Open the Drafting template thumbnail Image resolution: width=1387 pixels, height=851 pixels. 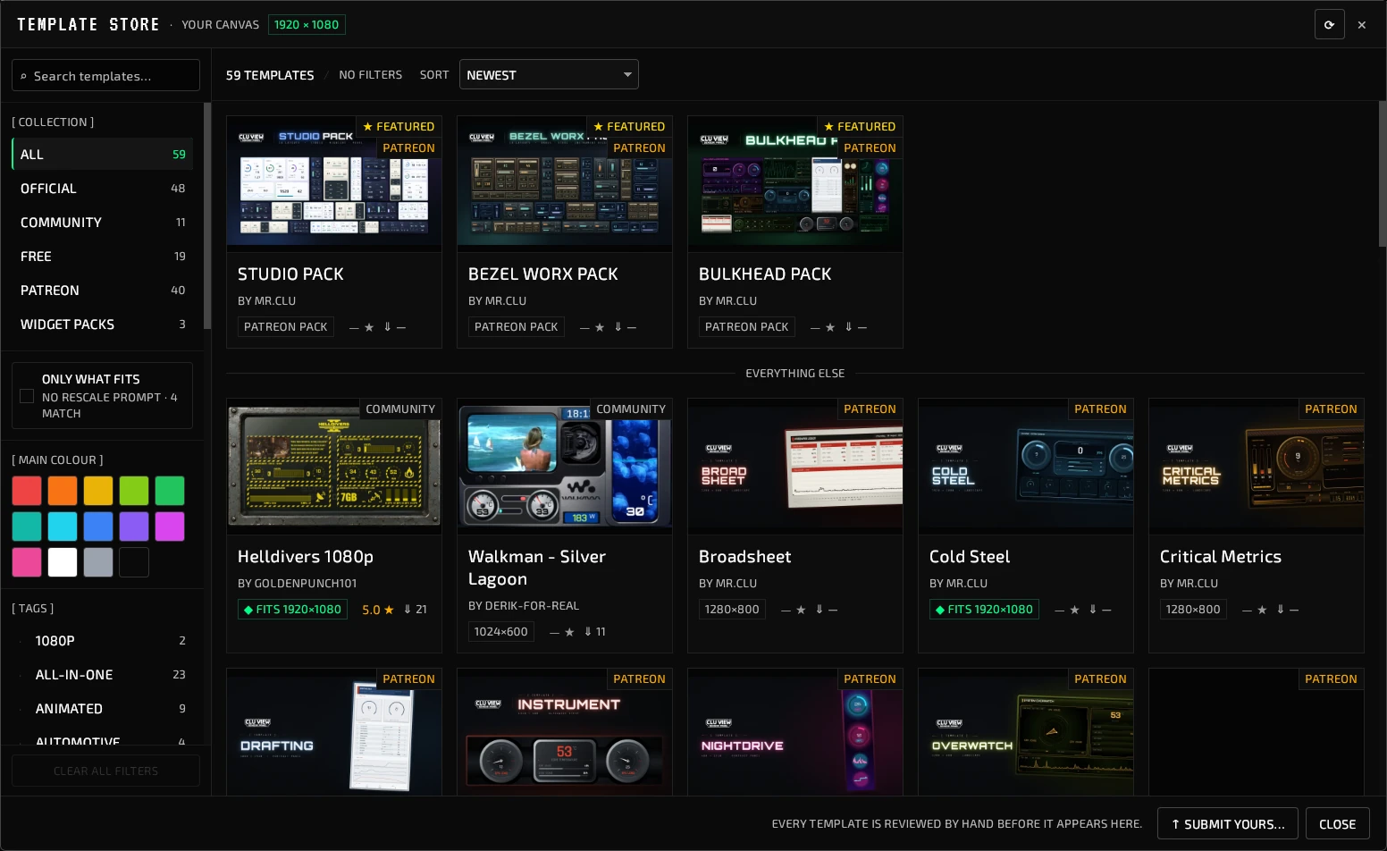coord(334,732)
